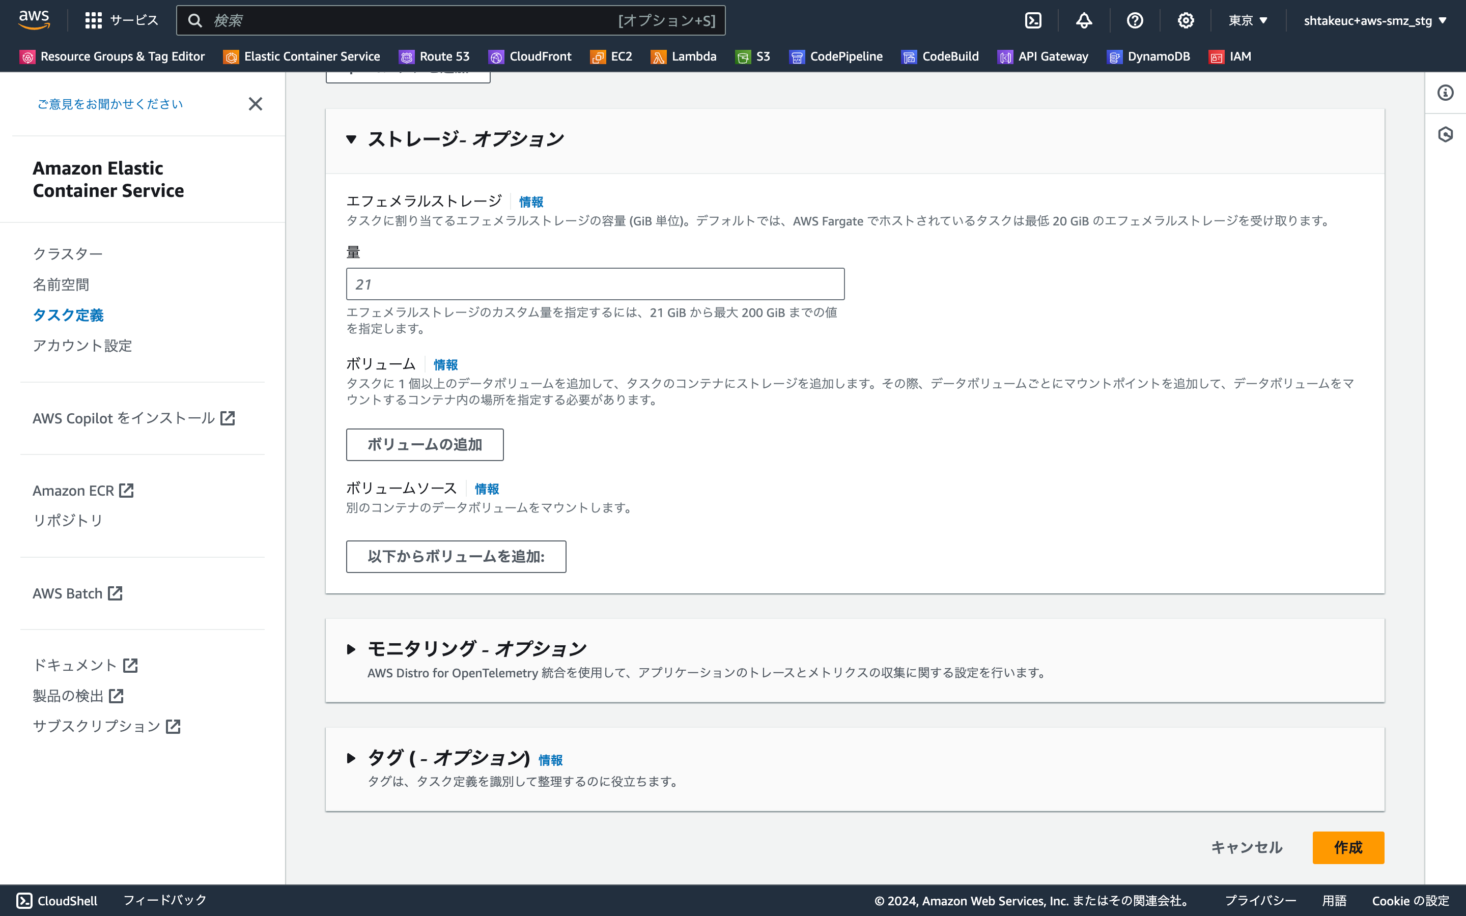Open the shtakeuc+aws-smz_stg account dropdown
Image resolution: width=1466 pixels, height=916 pixels.
[x=1375, y=20]
